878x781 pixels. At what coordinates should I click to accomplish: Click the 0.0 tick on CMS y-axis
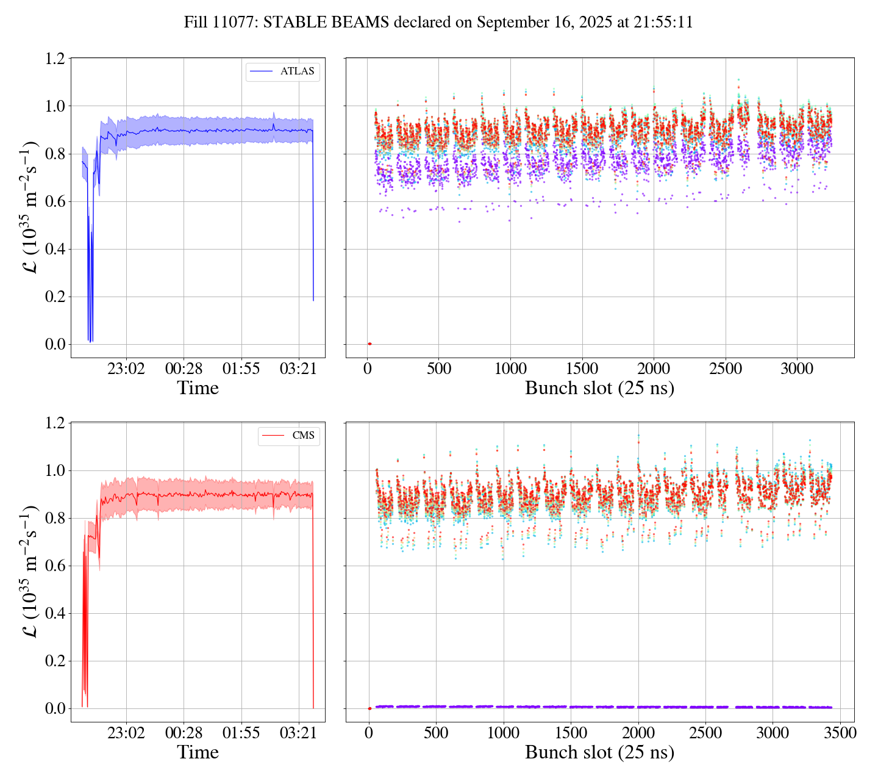pyautogui.click(x=55, y=709)
